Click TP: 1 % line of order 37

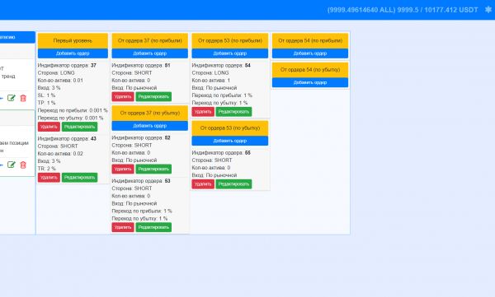point(46,103)
